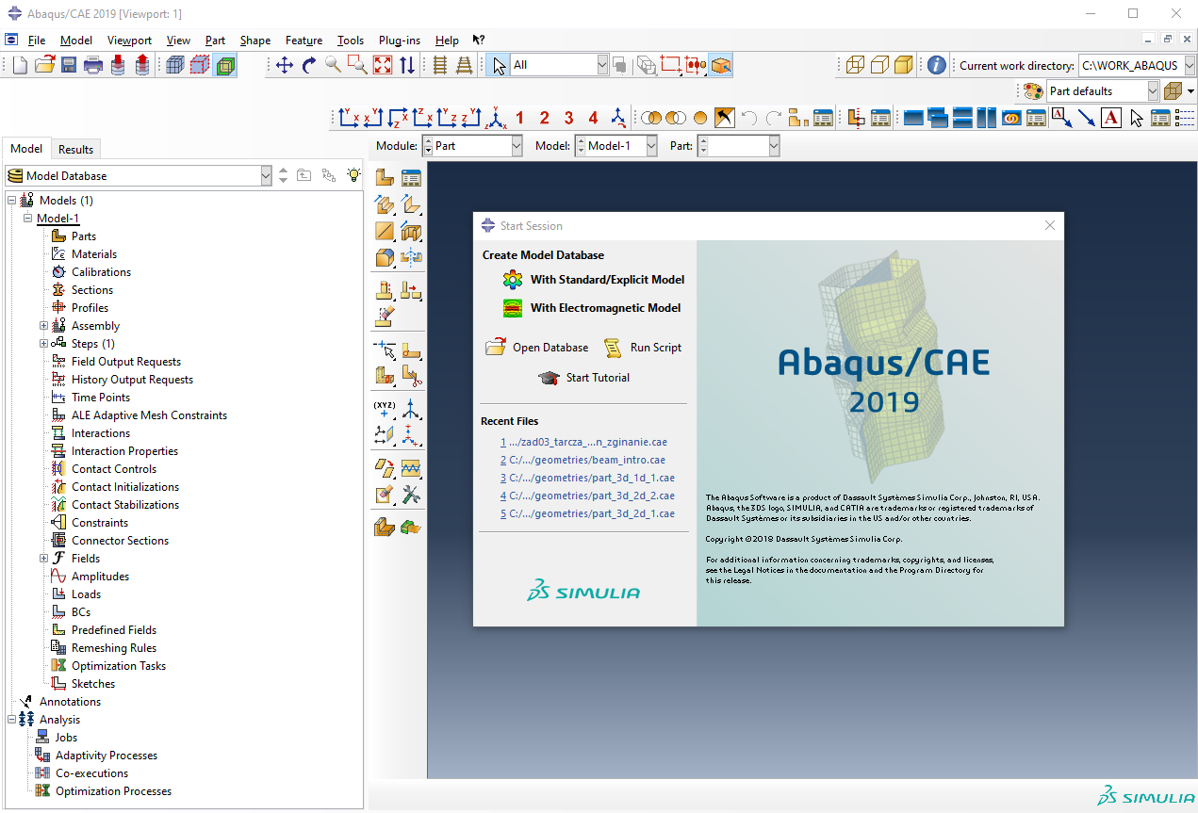Toggle shaded render style icon
The width and height of the screenshot is (1198, 813).
pos(904,65)
